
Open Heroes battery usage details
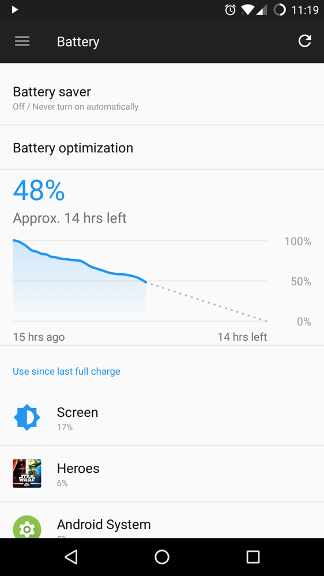162,473
